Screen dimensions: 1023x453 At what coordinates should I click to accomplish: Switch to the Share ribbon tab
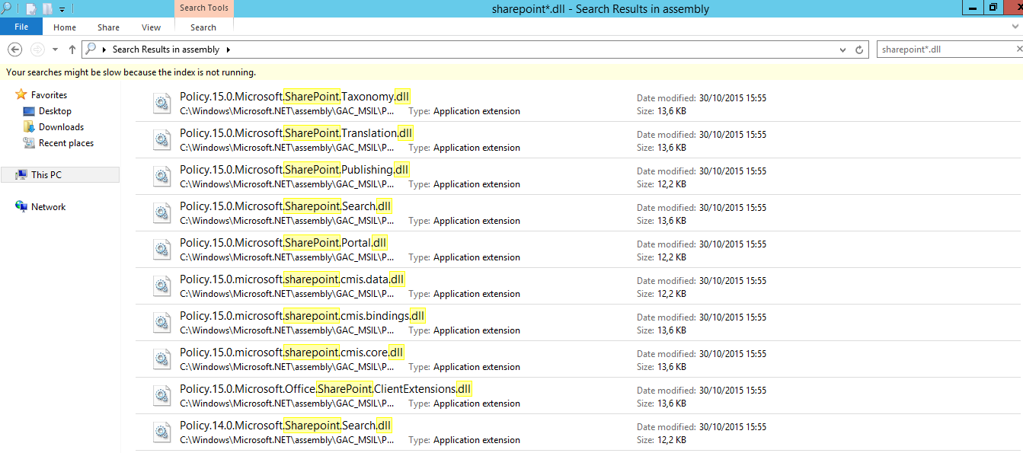click(108, 27)
